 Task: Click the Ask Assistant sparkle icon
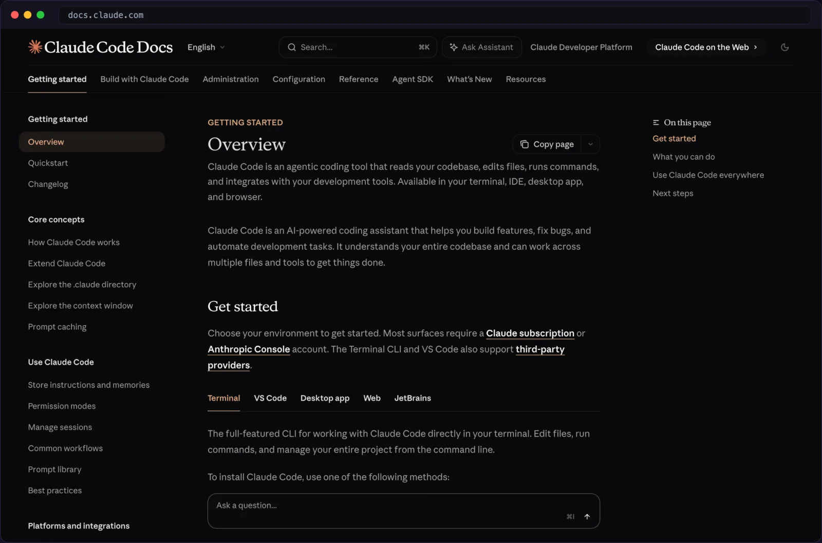454,47
